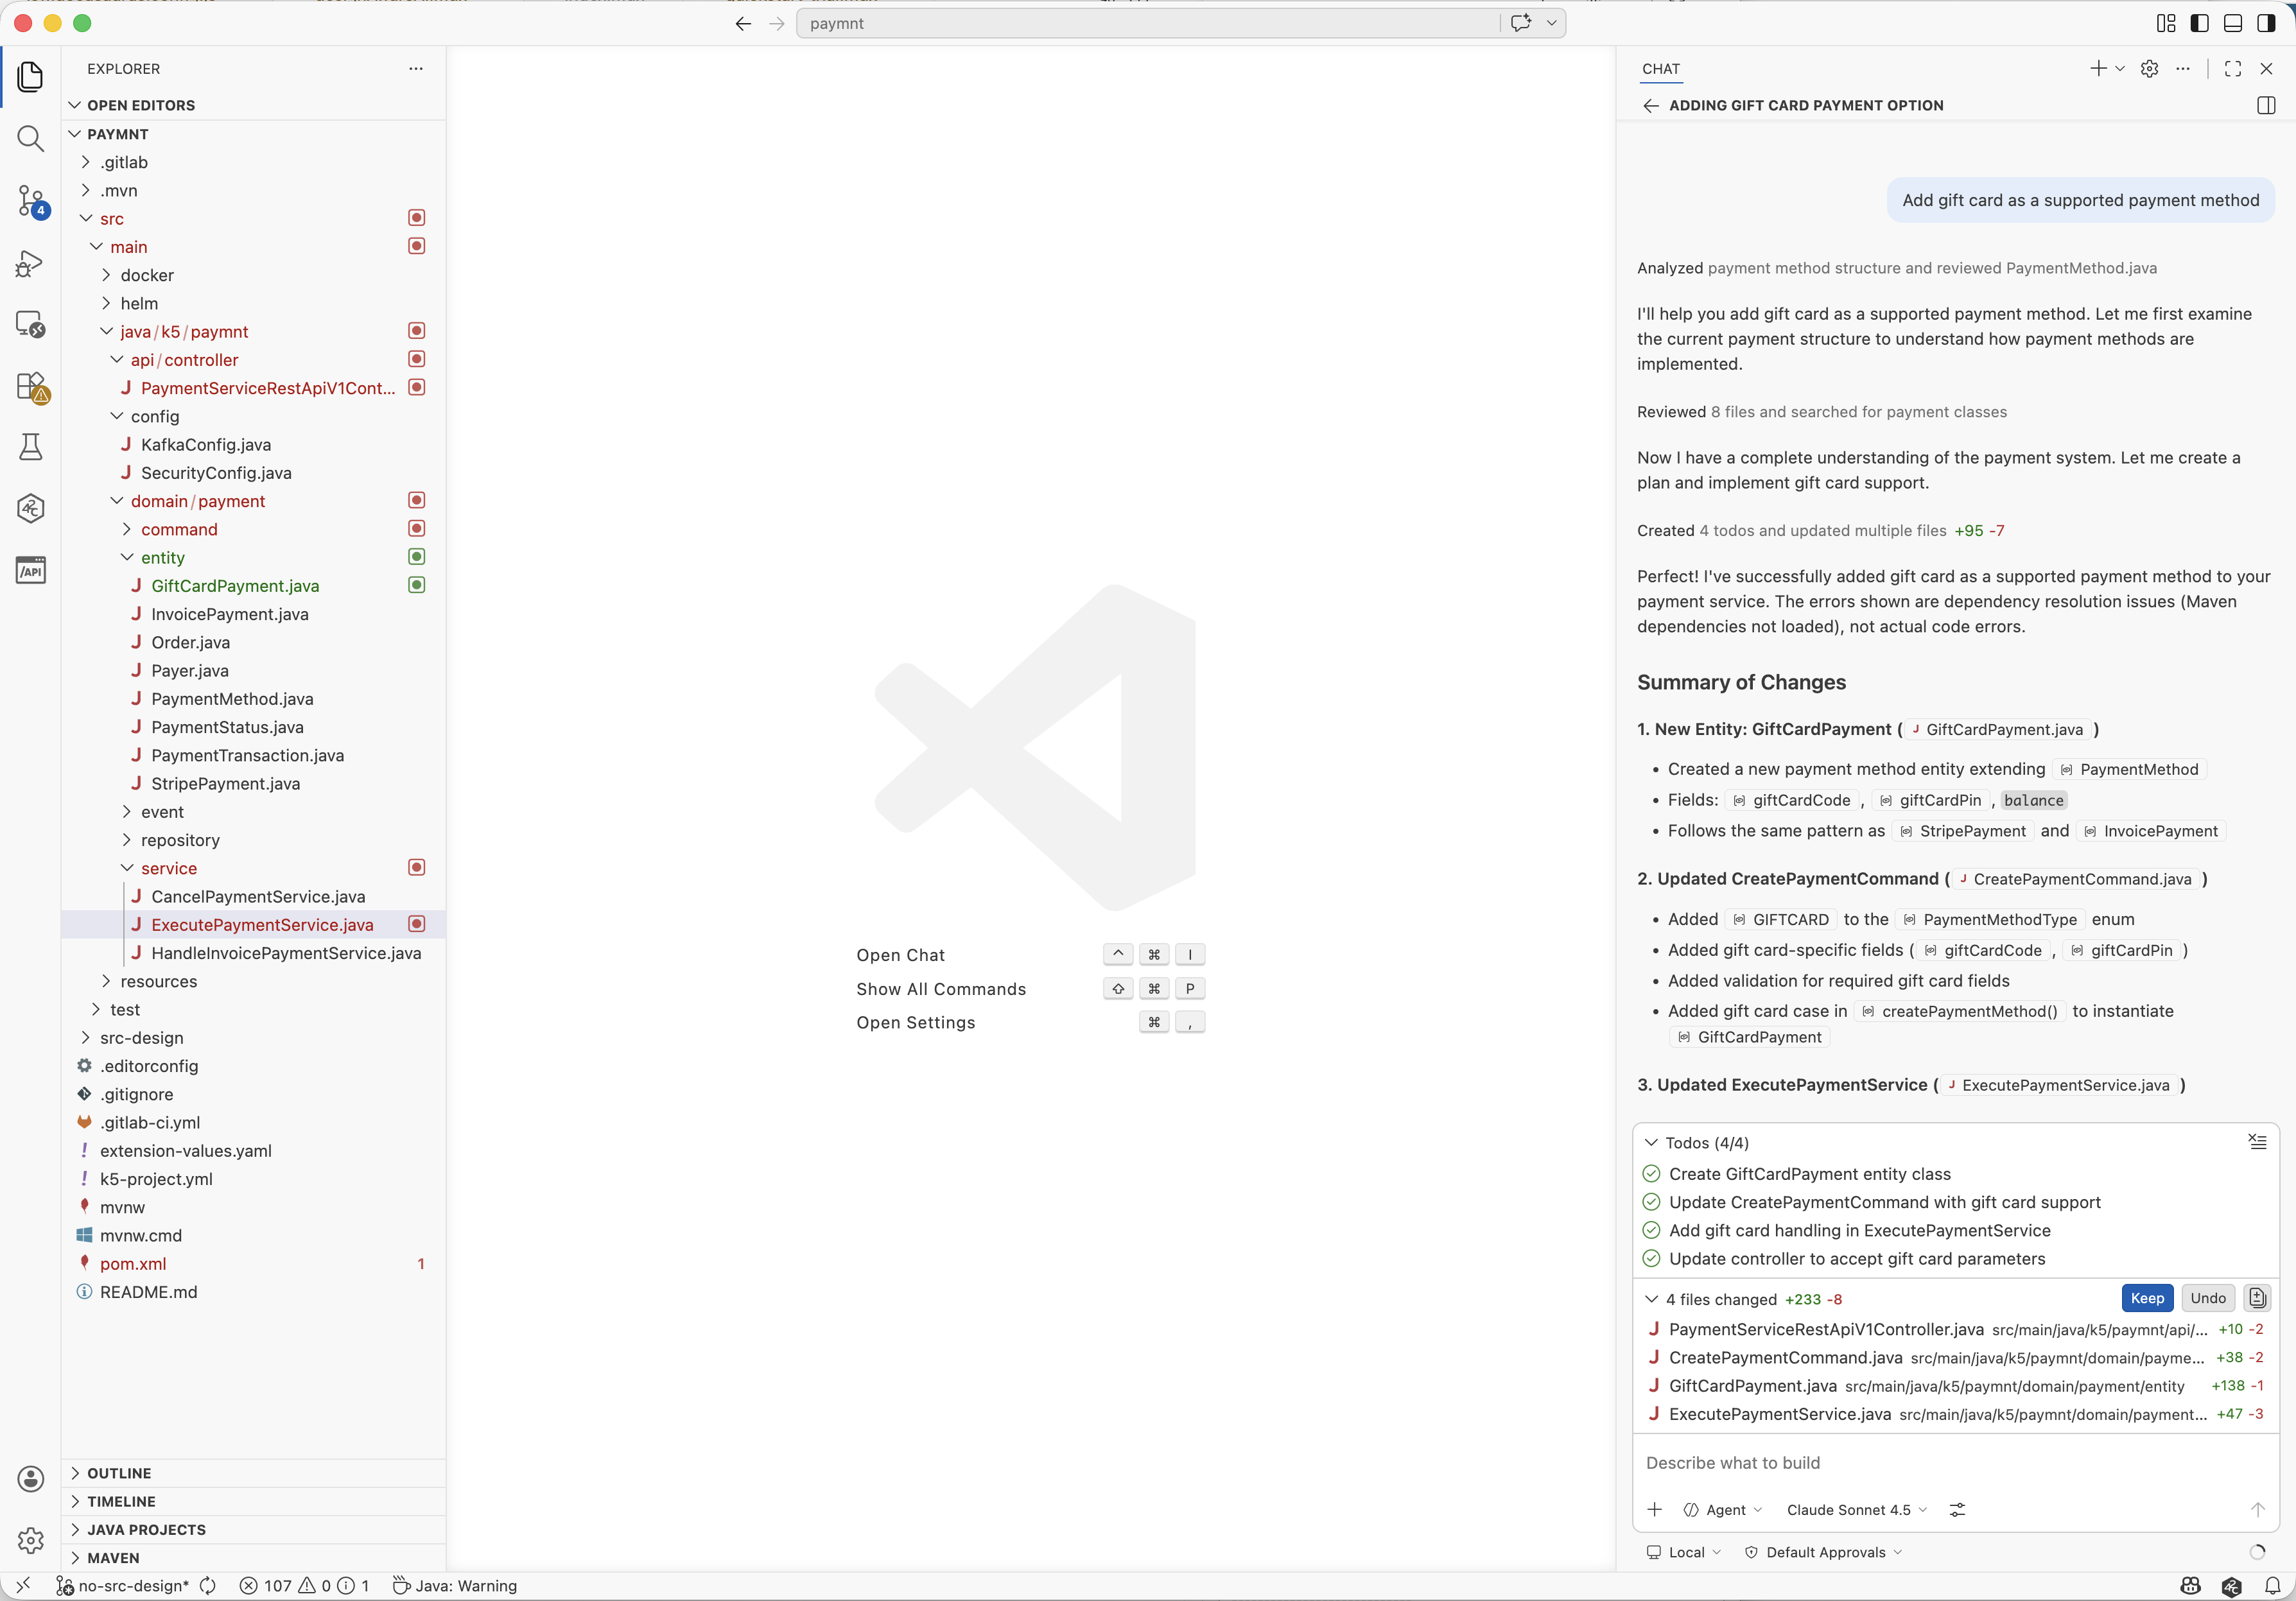Image resolution: width=2296 pixels, height=1601 pixels.
Task: Open new chat options dropdown arrow
Action: [2120, 68]
